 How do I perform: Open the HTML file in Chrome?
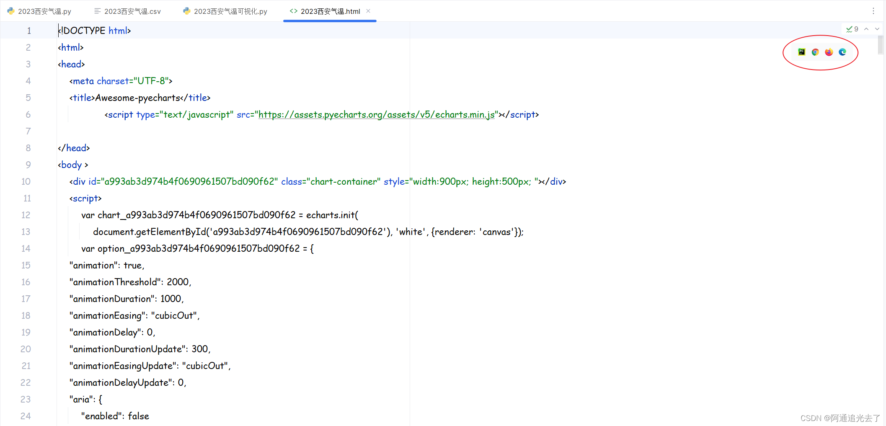[815, 52]
